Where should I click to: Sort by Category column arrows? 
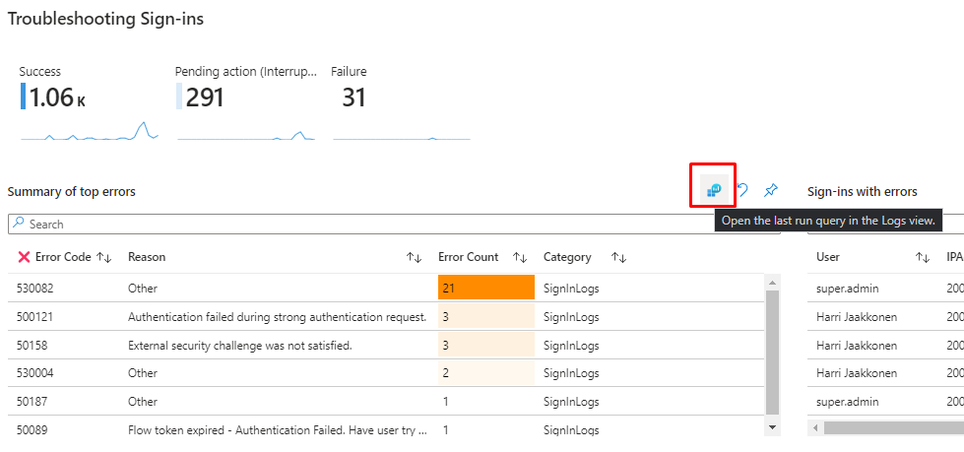coord(618,257)
